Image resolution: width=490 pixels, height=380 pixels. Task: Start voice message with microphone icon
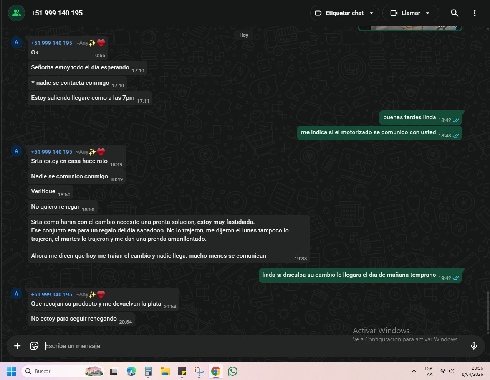pyautogui.click(x=473, y=346)
